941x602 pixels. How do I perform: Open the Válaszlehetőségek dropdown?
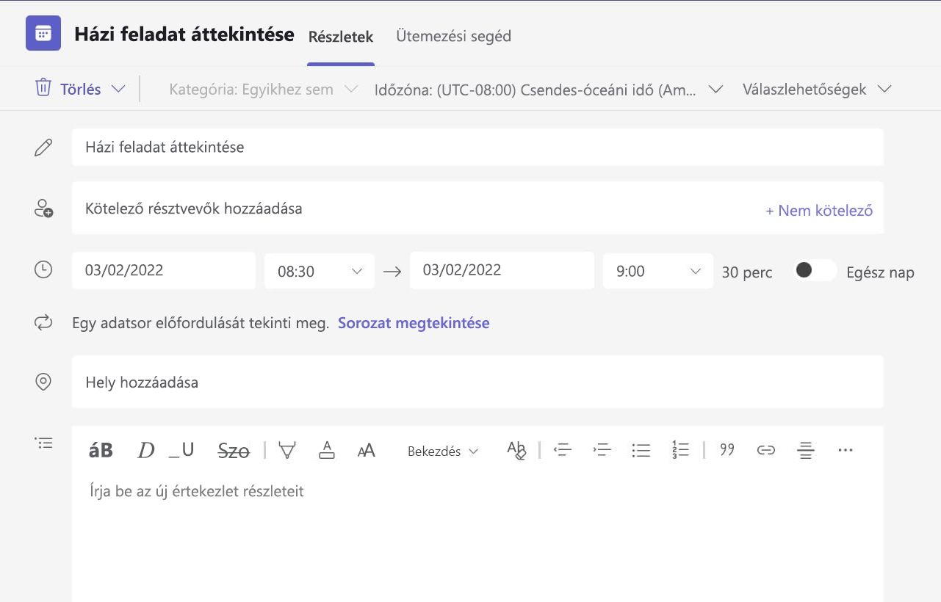pyautogui.click(x=817, y=90)
